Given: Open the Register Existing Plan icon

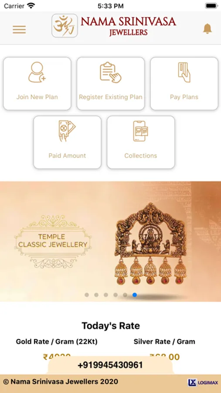Looking at the screenshot, I should click(110, 72).
